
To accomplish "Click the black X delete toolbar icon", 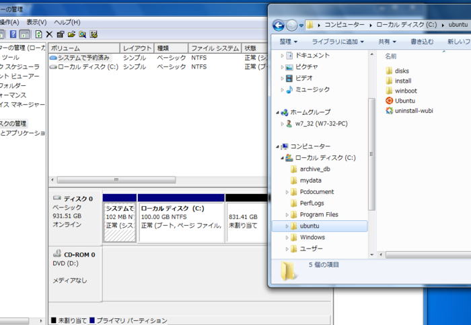I will coord(49,34).
